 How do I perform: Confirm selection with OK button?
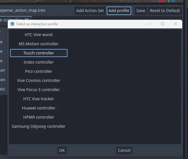click(x=62, y=150)
